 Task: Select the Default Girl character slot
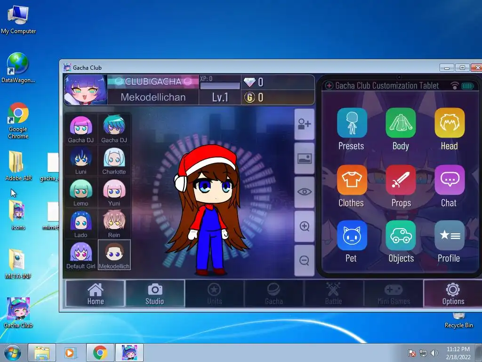pos(81,255)
